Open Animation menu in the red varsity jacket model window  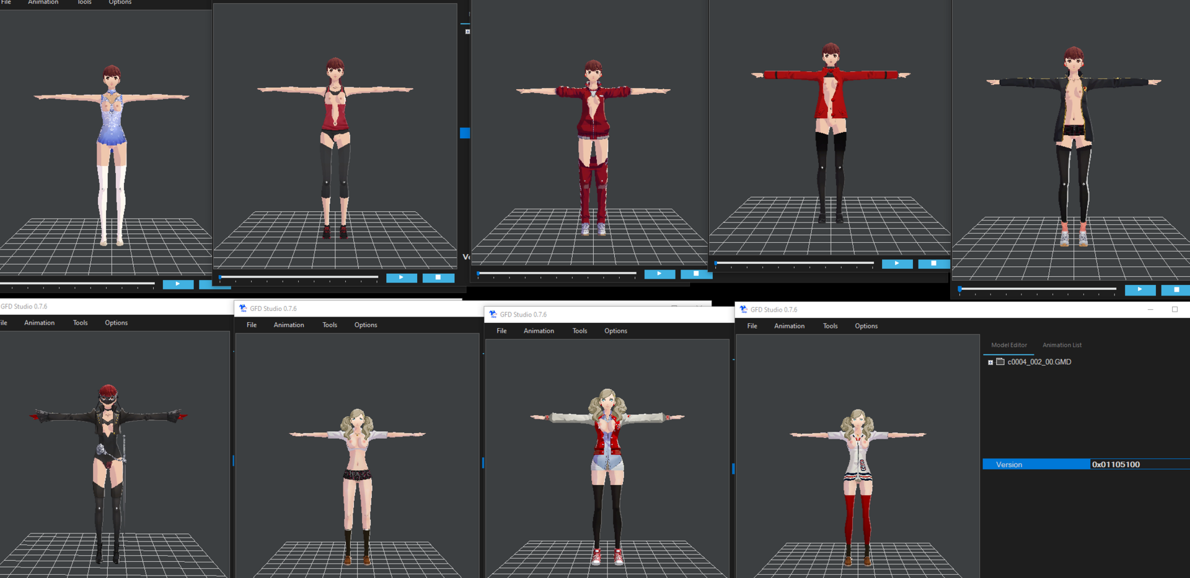coord(539,331)
